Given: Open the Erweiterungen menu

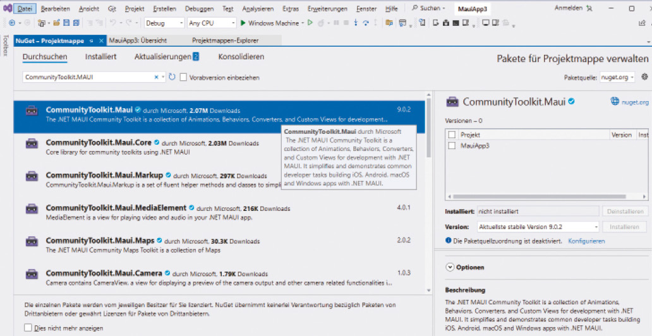Looking at the screenshot, I should (x=327, y=8).
